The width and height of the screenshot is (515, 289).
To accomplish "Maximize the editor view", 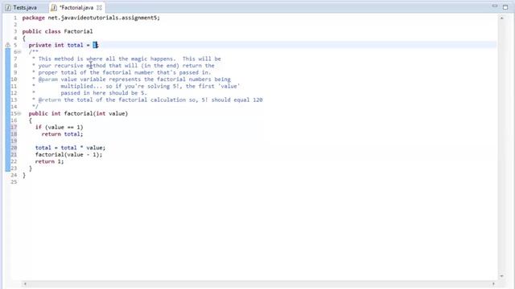I will pyautogui.click(x=505, y=7).
